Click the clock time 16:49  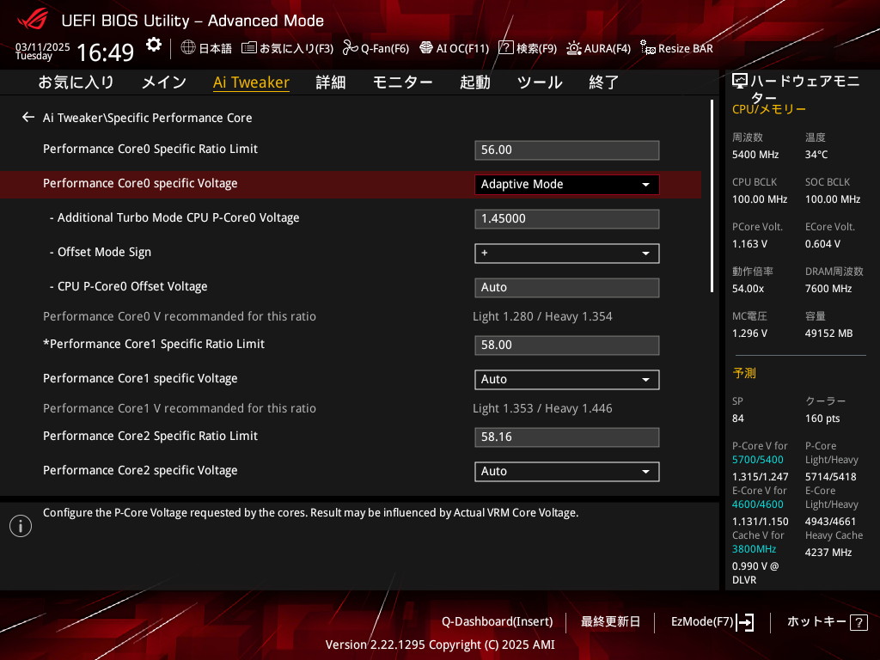pos(106,52)
